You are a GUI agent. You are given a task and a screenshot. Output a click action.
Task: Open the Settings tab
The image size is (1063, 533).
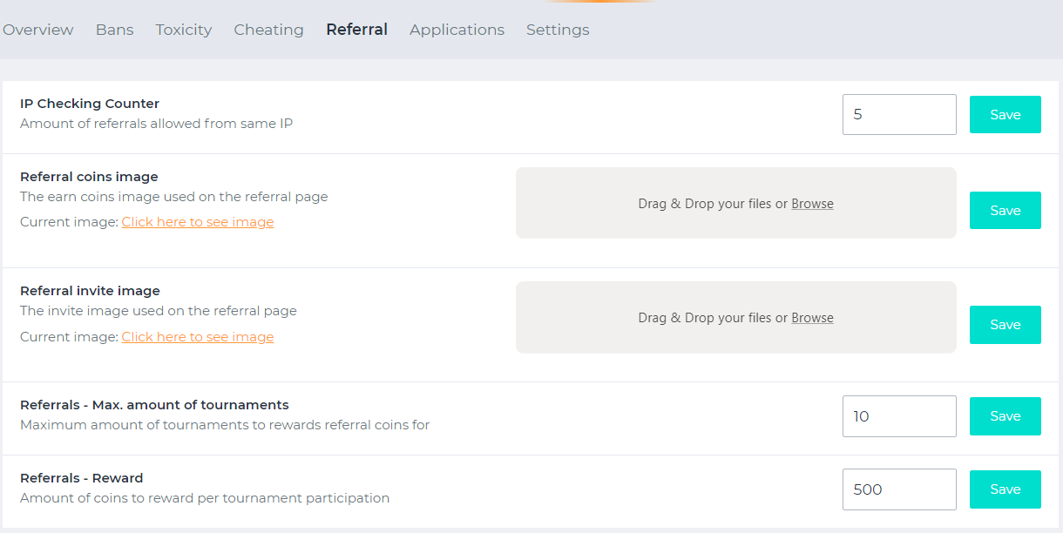(558, 30)
